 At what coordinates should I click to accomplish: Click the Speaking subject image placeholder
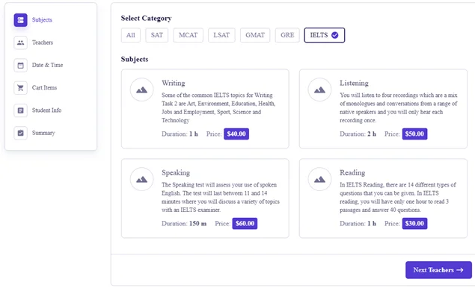pos(142,179)
